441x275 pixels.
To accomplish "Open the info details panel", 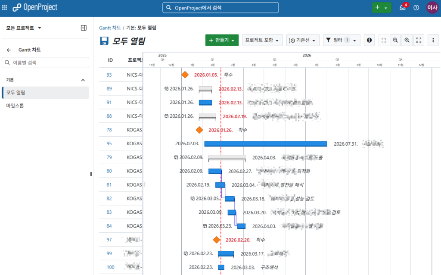I will 369,40.
